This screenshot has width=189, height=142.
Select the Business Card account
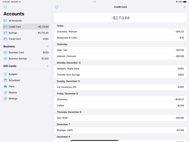(x=26, y=52)
